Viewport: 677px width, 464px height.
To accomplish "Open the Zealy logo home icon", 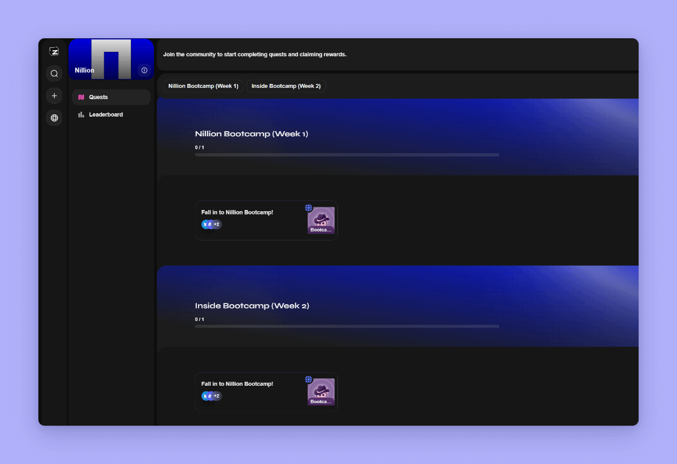I will pyautogui.click(x=54, y=51).
